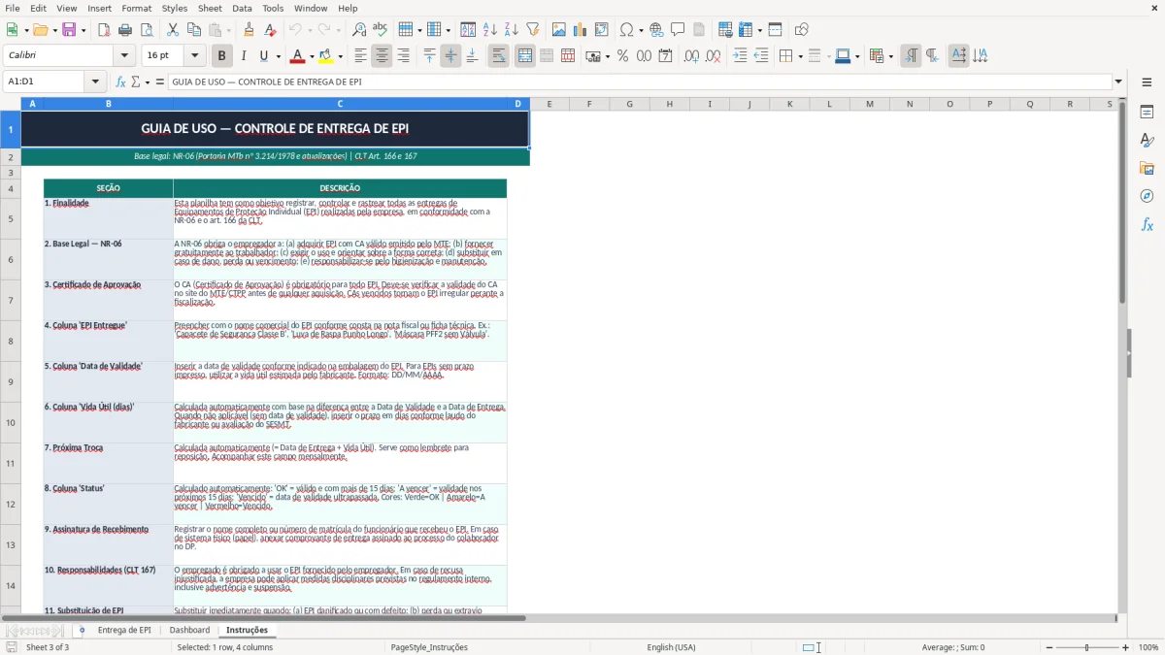Click the English (USA) language status

click(672, 647)
